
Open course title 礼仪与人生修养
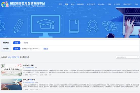point(28,65)
